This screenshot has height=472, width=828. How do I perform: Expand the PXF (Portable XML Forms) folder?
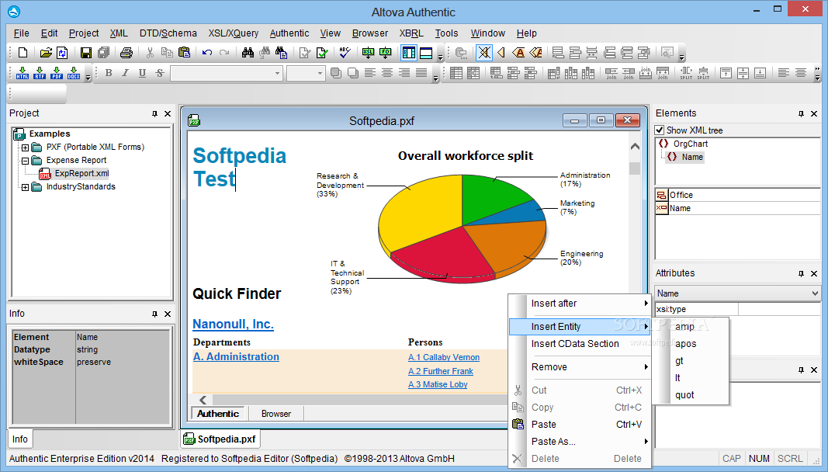[25, 147]
